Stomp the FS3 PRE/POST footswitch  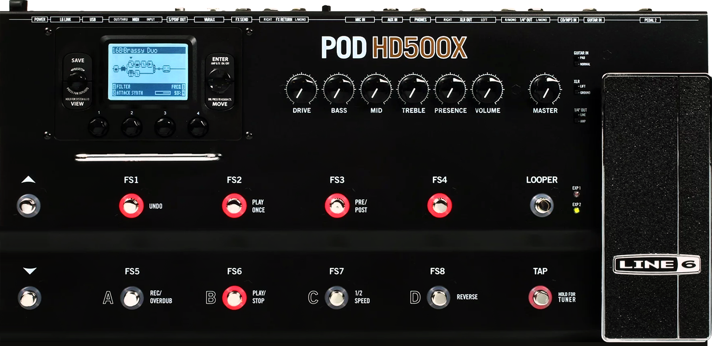tap(337, 206)
